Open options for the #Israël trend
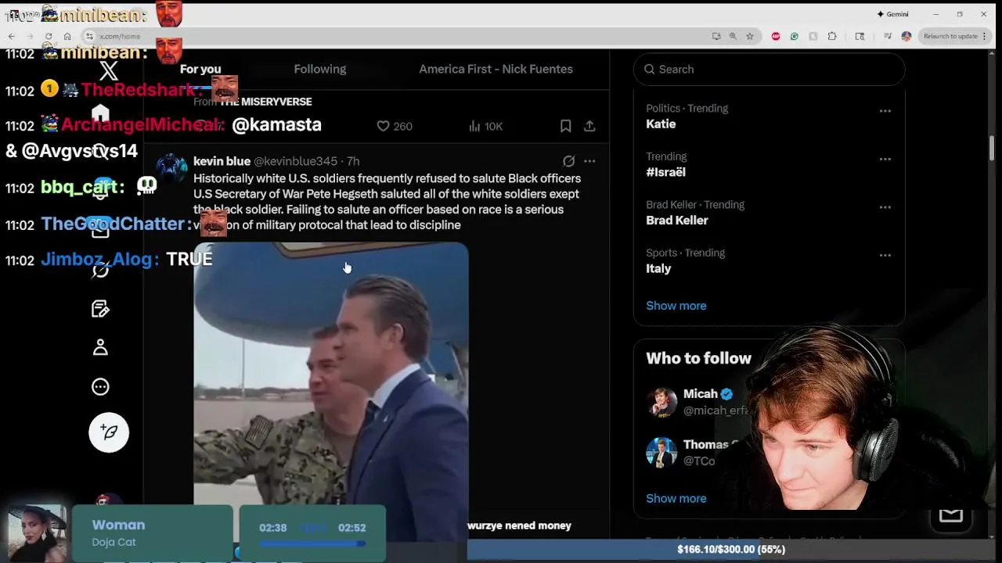This screenshot has width=1002, height=563. click(885, 159)
